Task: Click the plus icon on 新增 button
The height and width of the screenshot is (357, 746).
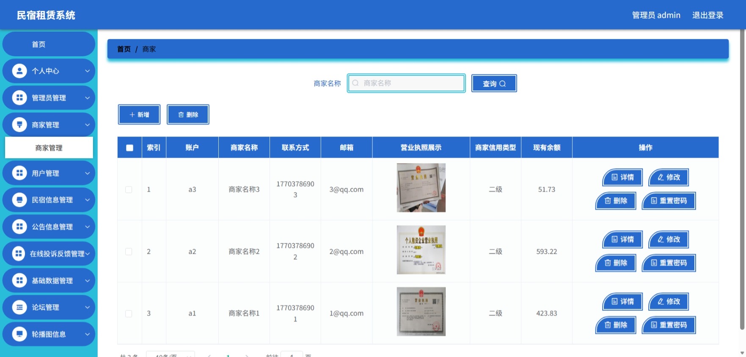Action: [132, 115]
